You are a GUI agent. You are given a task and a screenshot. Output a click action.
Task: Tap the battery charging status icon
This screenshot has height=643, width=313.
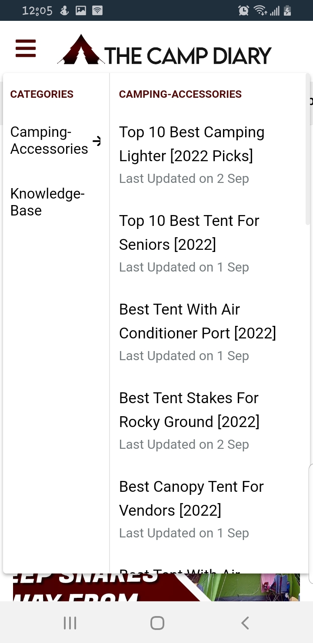coord(287,11)
